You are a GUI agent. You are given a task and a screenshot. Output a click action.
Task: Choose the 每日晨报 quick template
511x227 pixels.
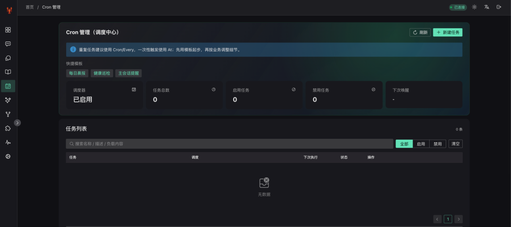pyautogui.click(x=77, y=73)
